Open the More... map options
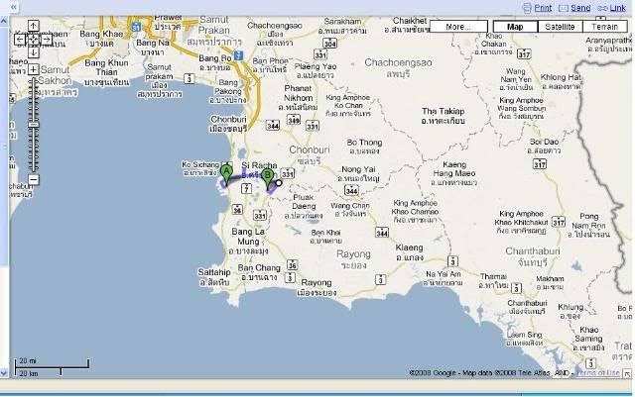This screenshot has height=397, width=635. [458, 27]
